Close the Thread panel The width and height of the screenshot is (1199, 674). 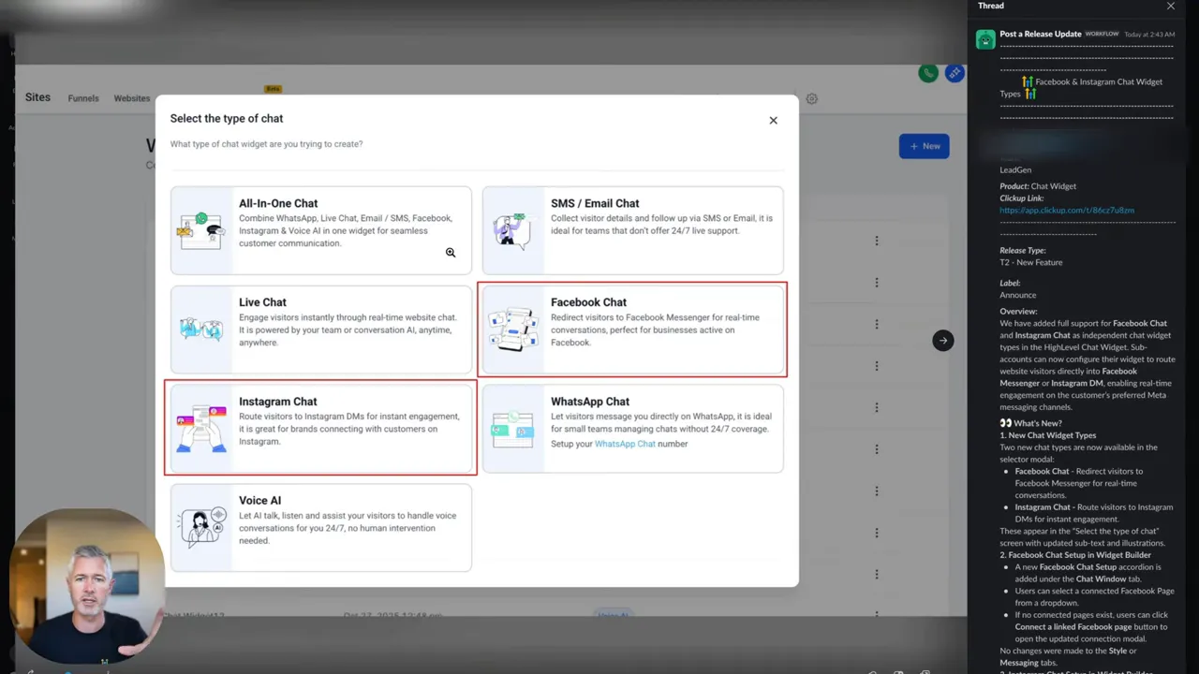point(1171,7)
